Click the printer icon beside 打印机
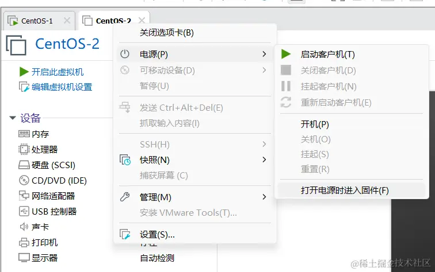The image size is (435, 272). tap(24, 242)
